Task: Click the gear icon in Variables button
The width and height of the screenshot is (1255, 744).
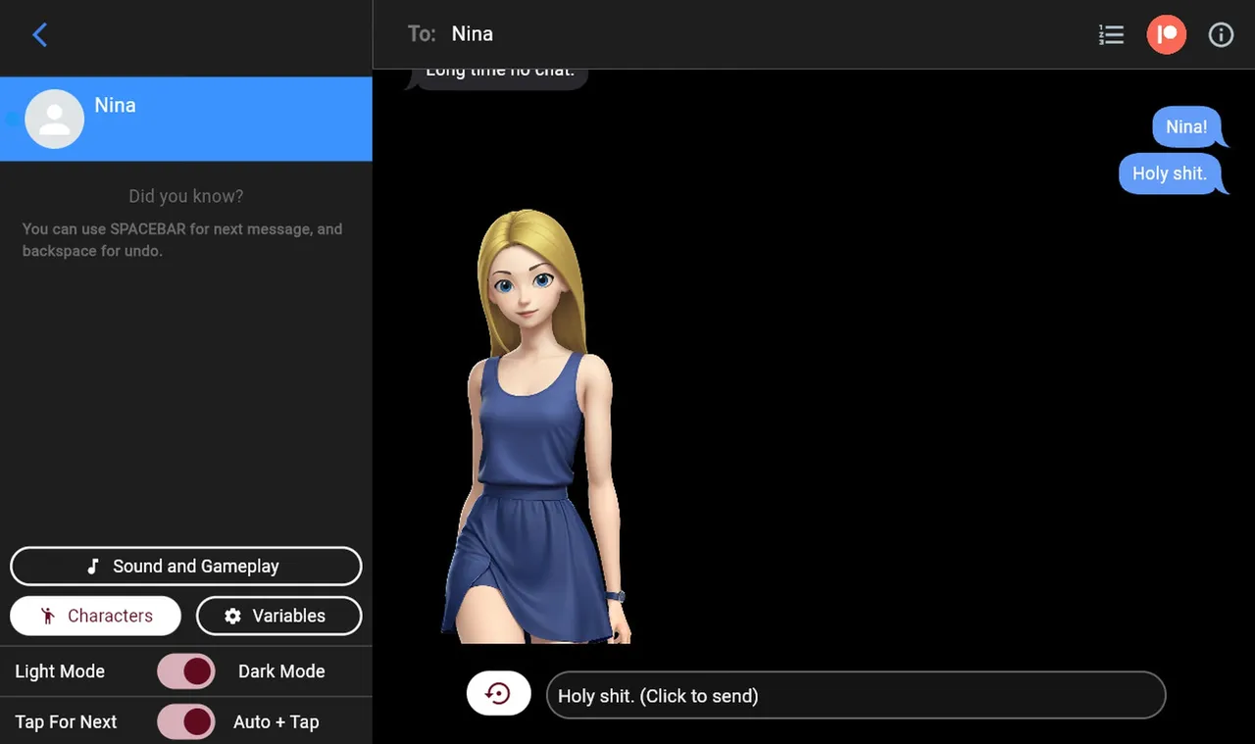Action: click(x=232, y=616)
